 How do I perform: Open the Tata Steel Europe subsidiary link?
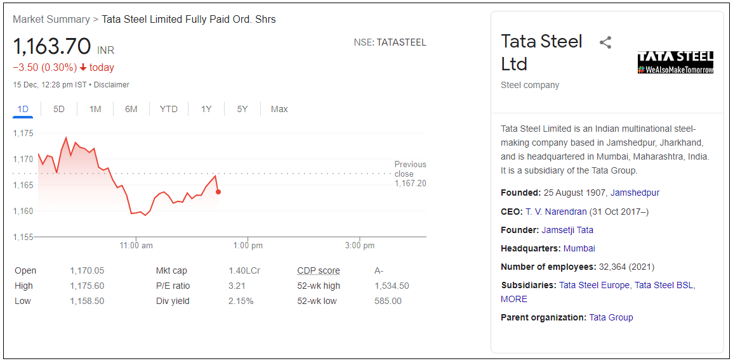pos(594,286)
